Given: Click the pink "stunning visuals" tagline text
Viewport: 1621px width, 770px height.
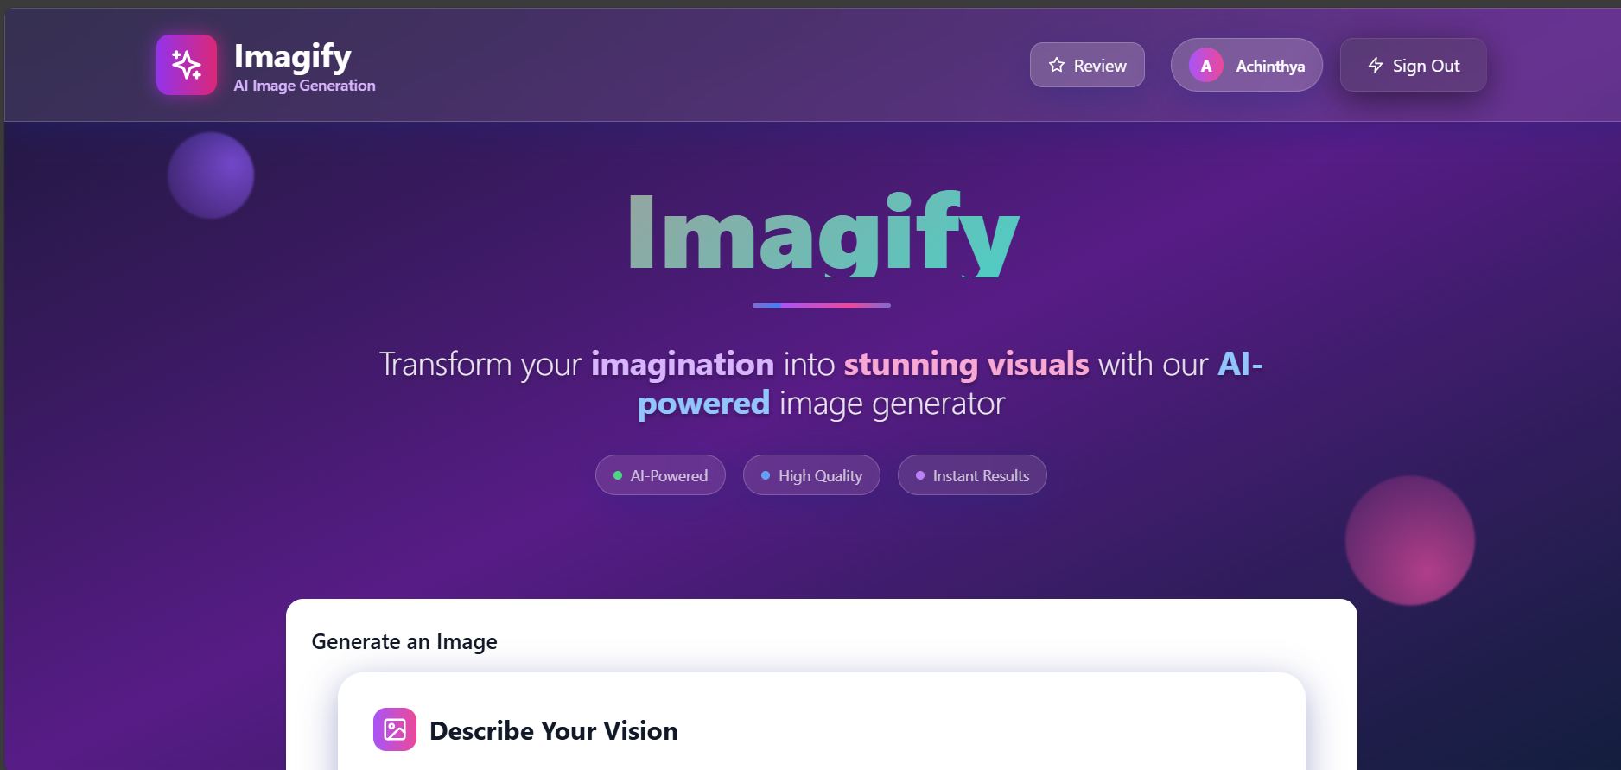Looking at the screenshot, I should [x=966, y=364].
